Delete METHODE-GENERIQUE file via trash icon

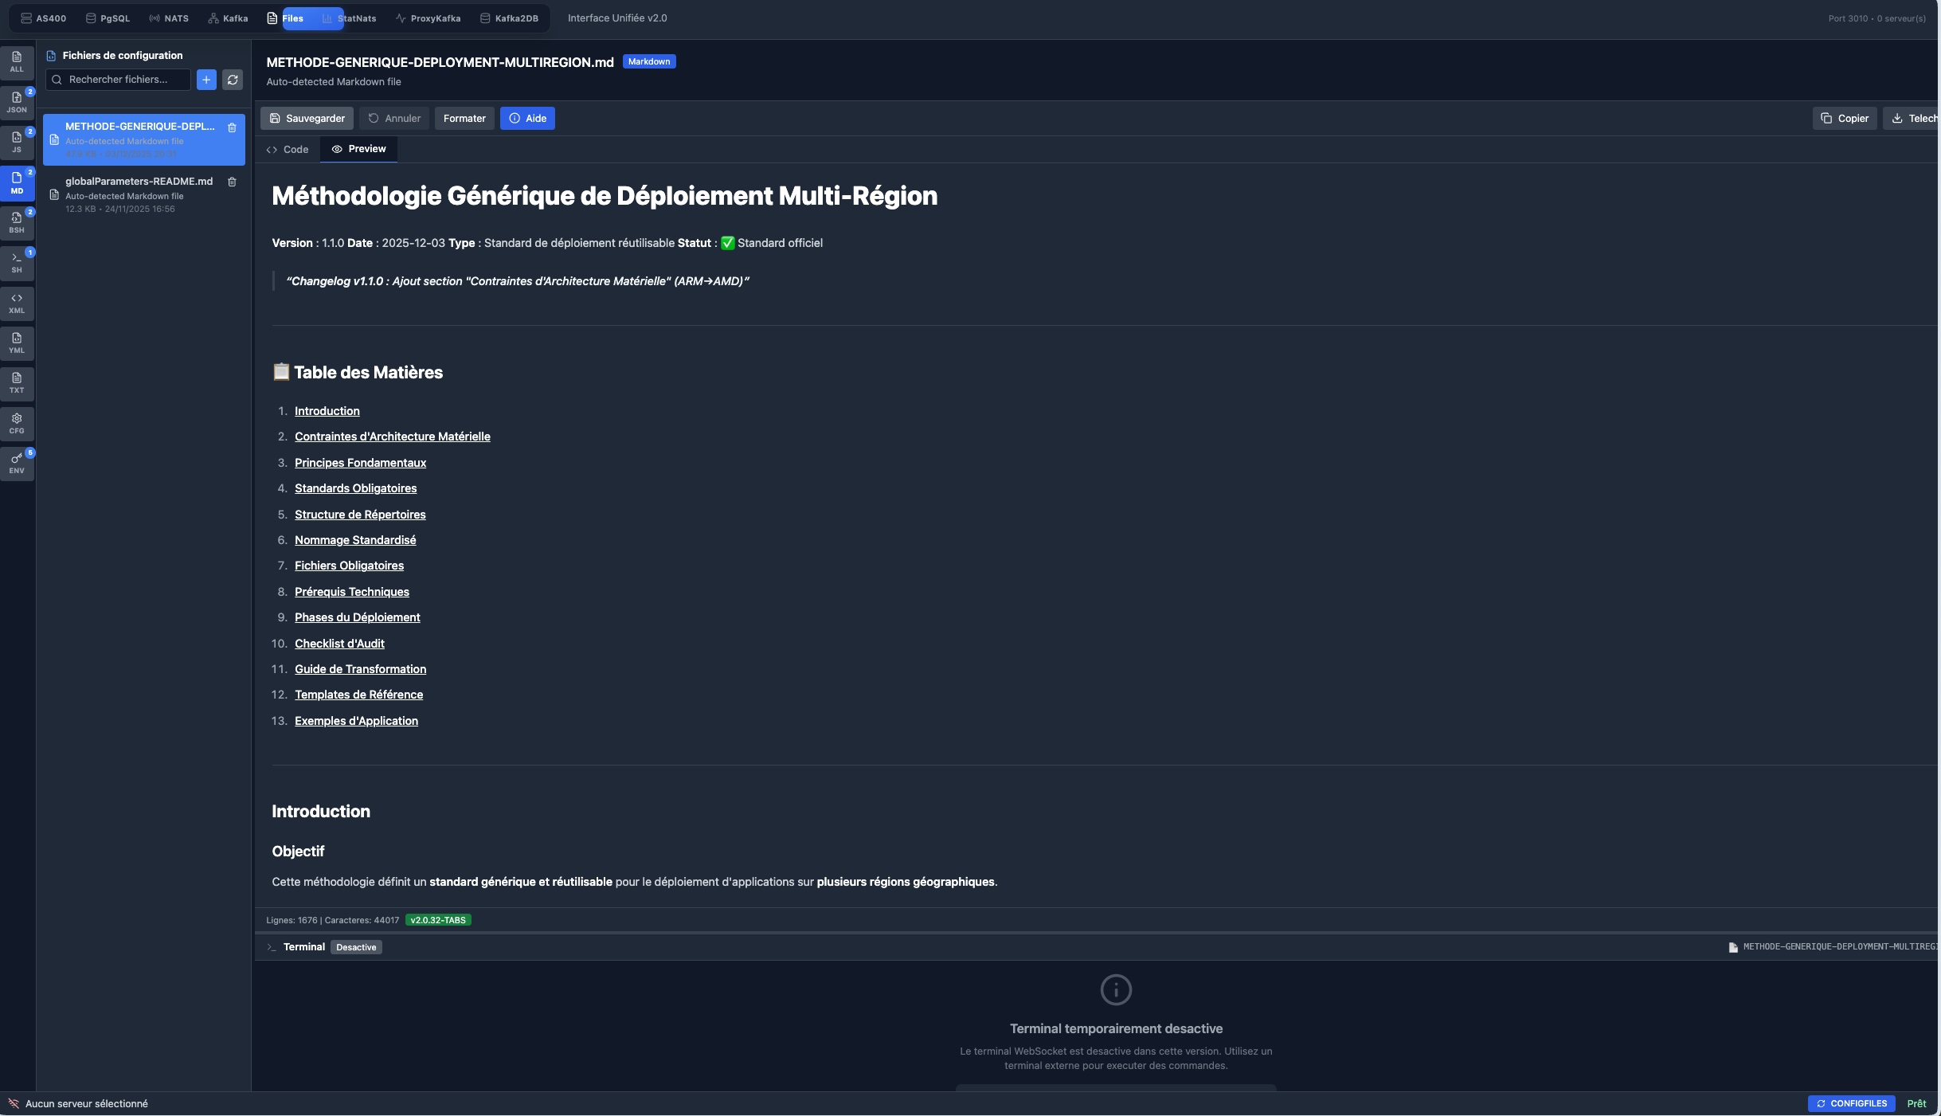point(232,127)
